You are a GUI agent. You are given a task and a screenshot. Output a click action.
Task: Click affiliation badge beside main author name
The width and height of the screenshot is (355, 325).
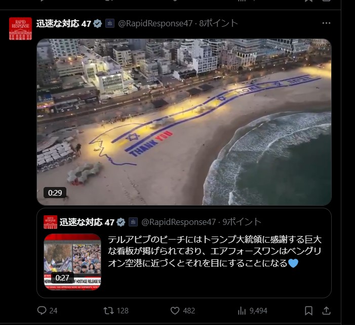tap(110, 24)
